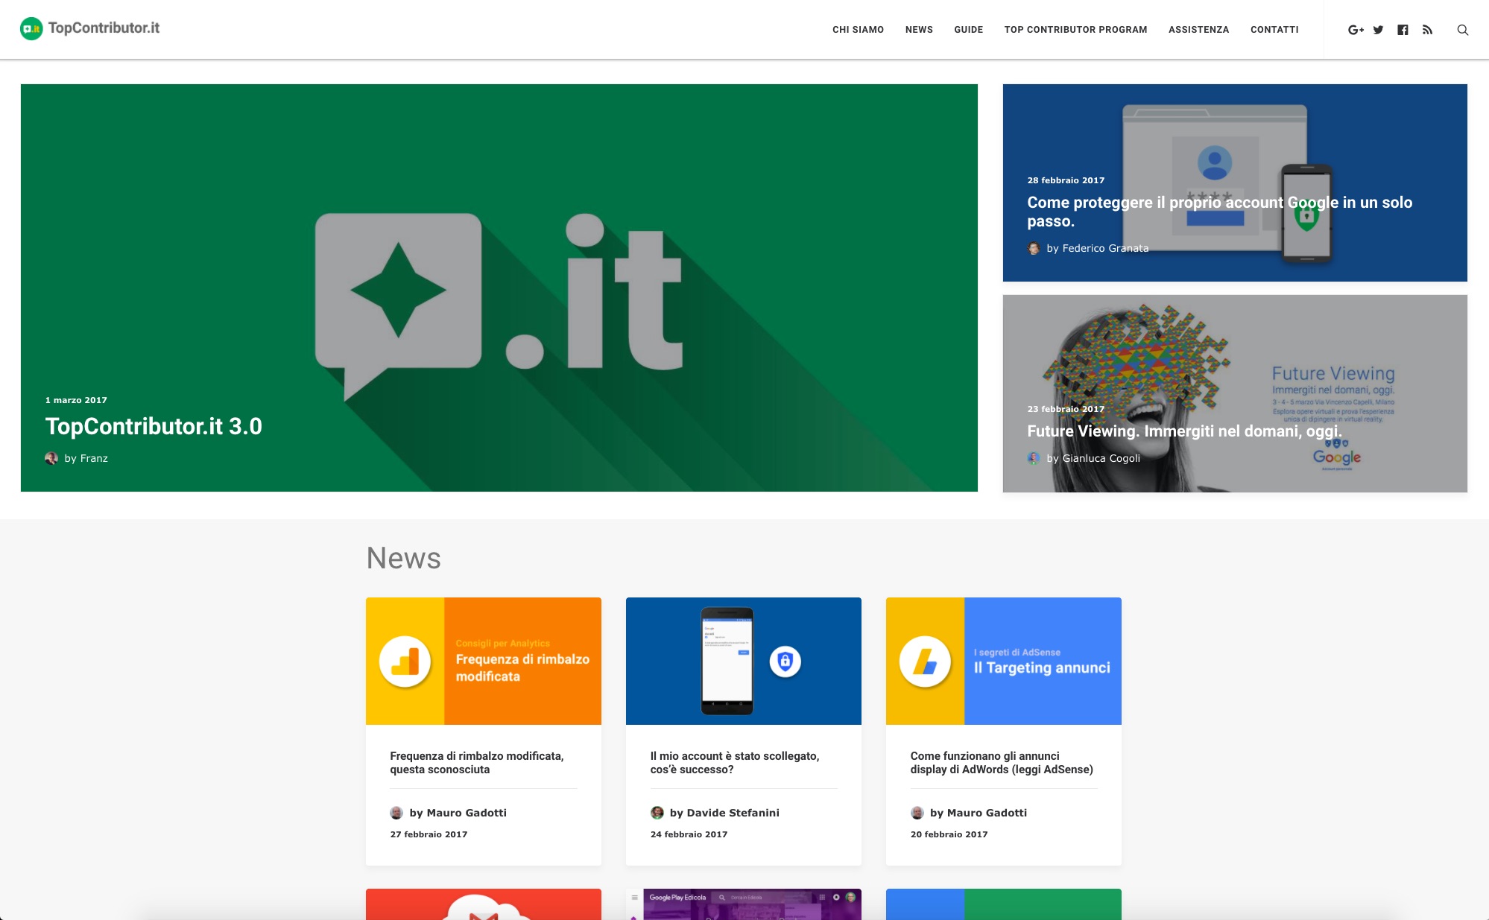Image resolution: width=1489 pixels, height=920 pixels.
Task: Open 'Come proteggere il proprio account Google' article
Action: click(1219, 212)
